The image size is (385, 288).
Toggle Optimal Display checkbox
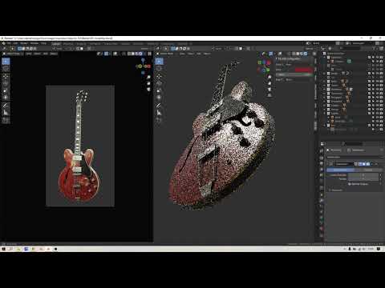point(350,184)
